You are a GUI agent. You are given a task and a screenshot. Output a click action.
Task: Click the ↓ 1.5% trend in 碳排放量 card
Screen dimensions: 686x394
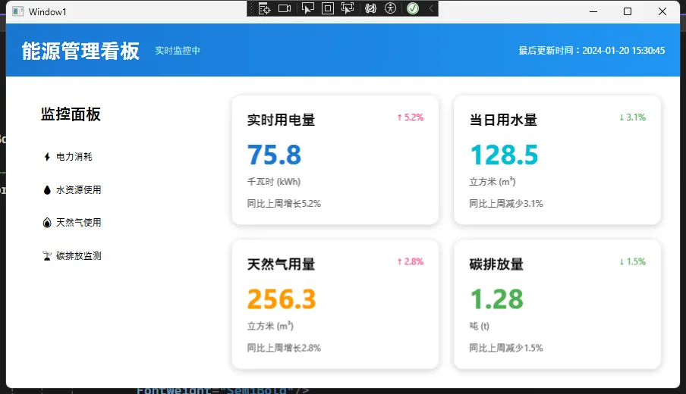632,261
